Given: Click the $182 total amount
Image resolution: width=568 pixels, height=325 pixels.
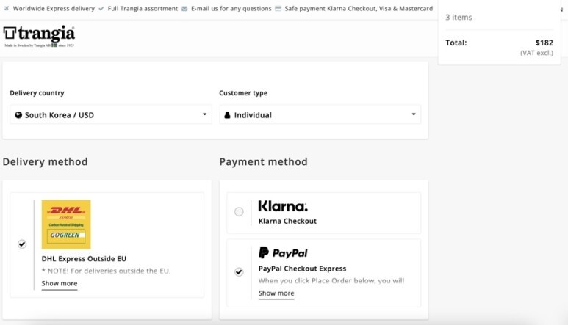Looking at the screenshot, I should point(544,43).
